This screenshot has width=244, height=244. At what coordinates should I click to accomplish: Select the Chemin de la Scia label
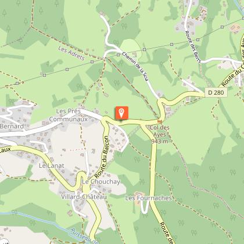(x=135, y=66)
